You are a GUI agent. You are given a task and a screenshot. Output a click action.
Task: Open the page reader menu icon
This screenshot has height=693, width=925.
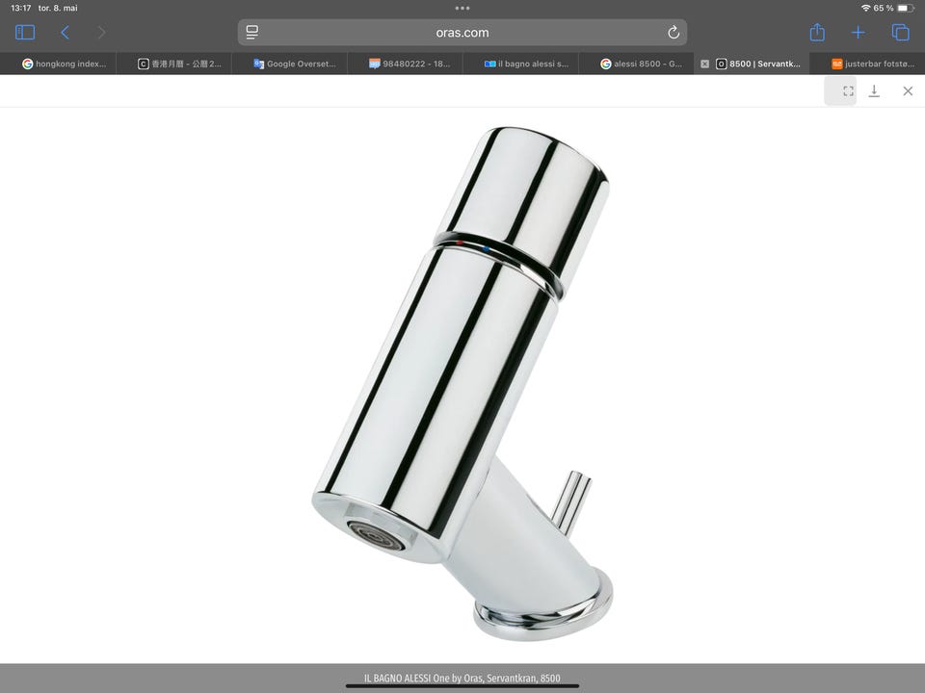(251, 33)
